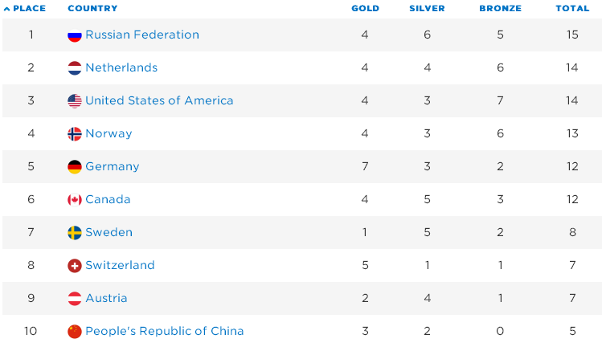Click the Russian Federation flag icon

(75, 35)
